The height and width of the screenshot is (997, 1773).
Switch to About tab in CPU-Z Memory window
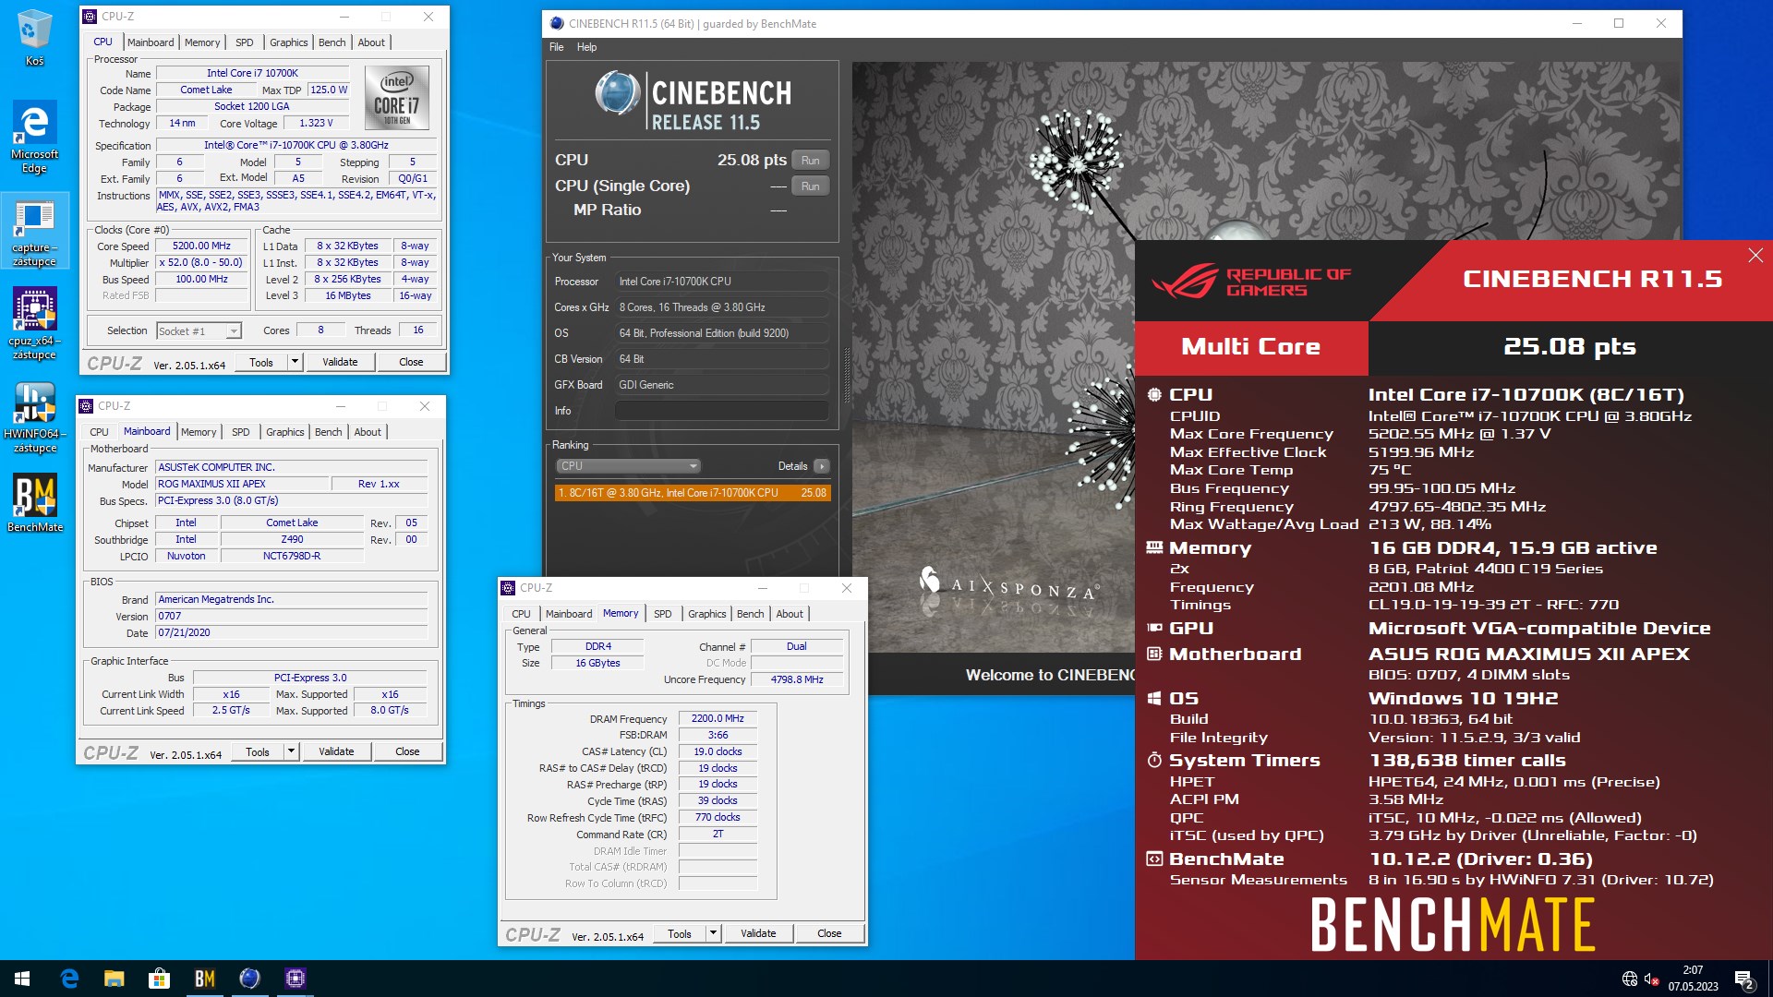pos(789,614)
